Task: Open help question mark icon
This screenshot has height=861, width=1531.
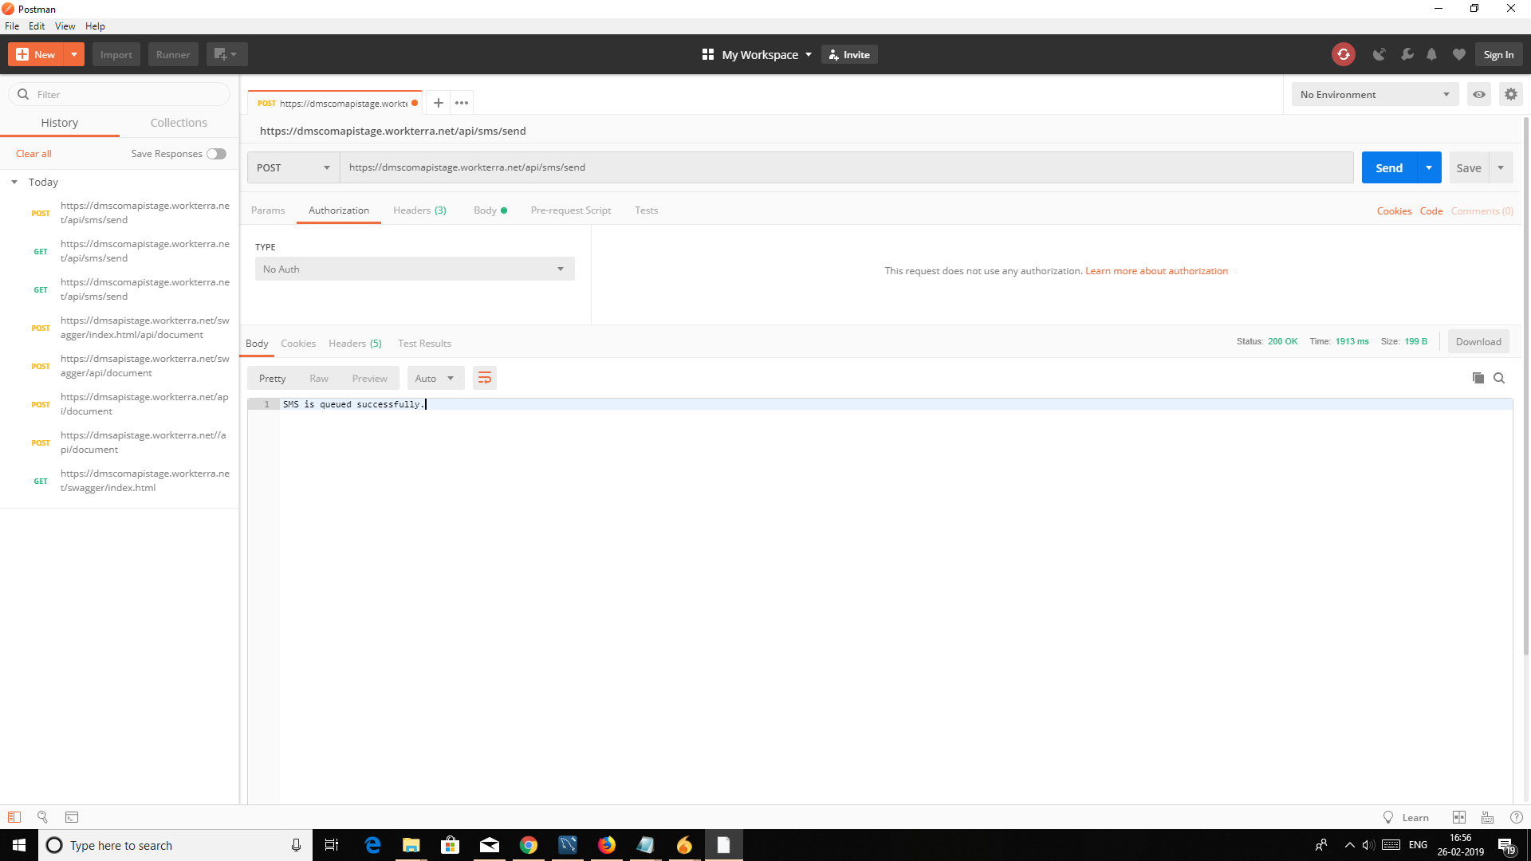Action: tap(1517, 817)
